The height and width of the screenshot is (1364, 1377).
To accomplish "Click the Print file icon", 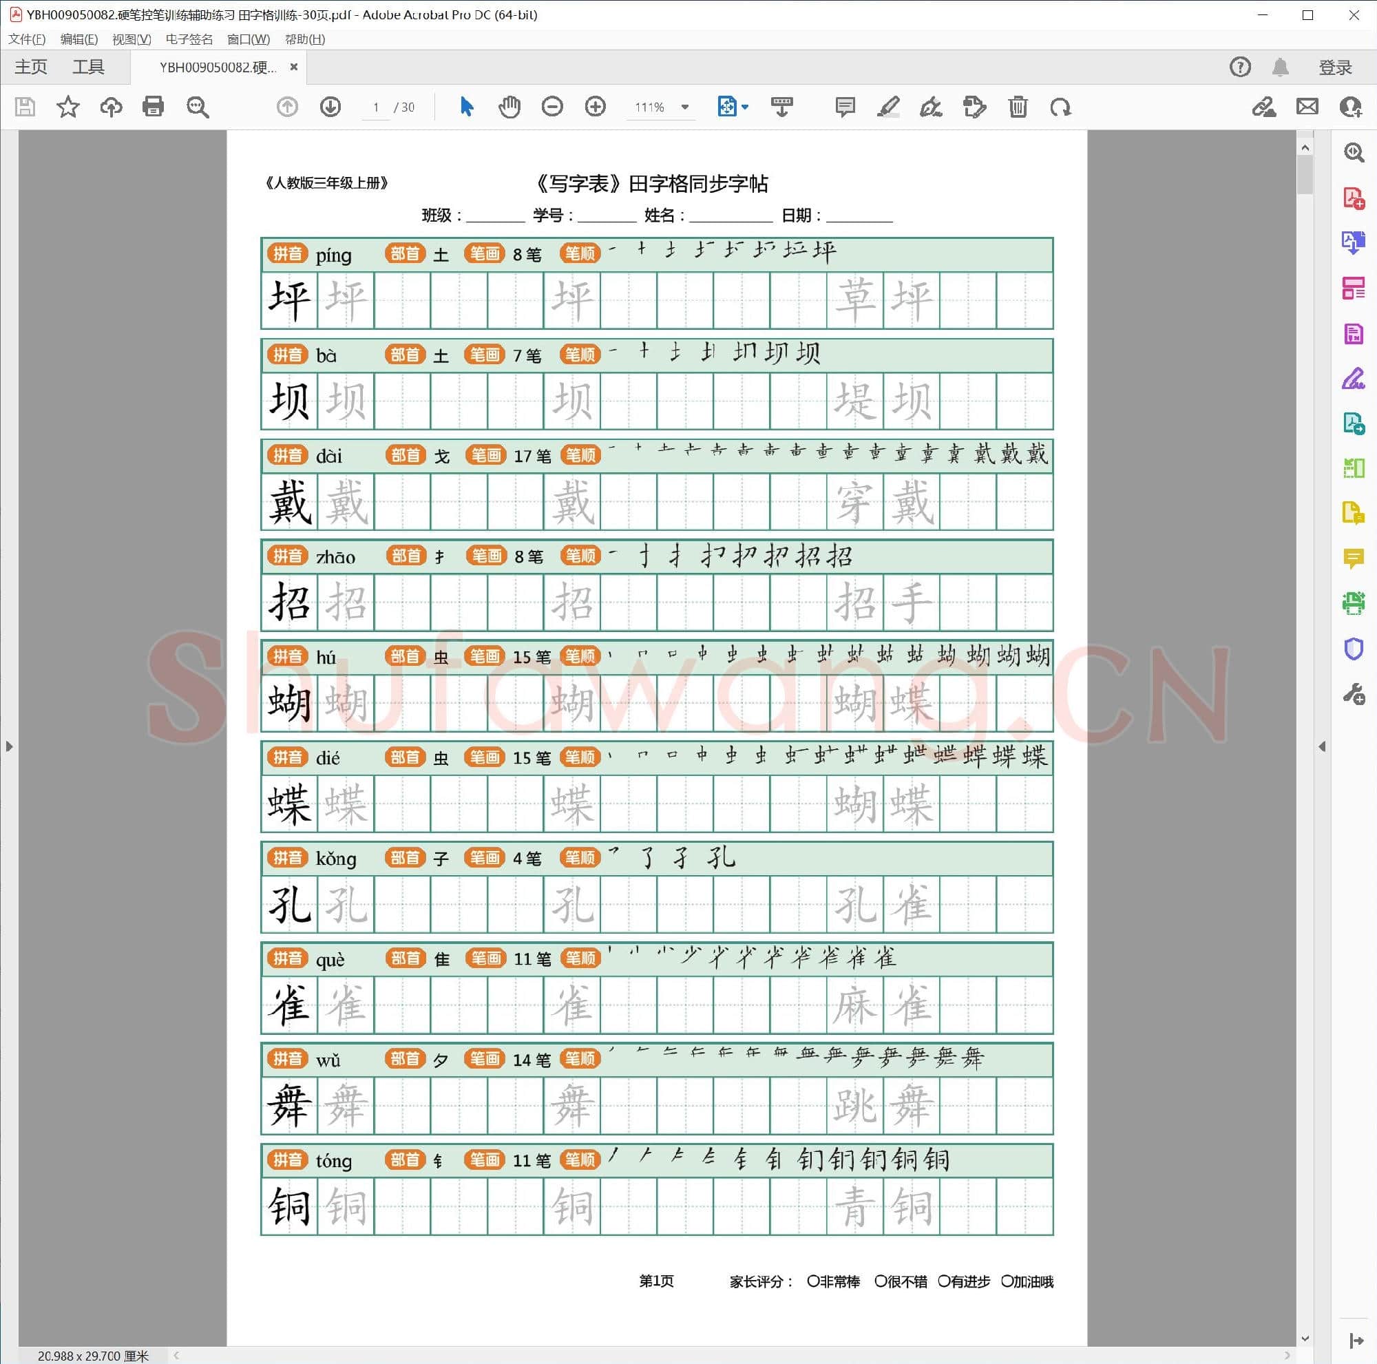I will pos(154,107).
